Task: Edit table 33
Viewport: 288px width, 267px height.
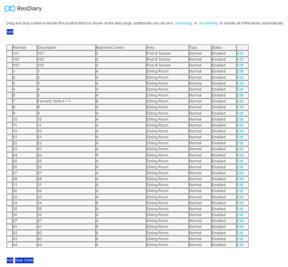Action: pos(240,197)
